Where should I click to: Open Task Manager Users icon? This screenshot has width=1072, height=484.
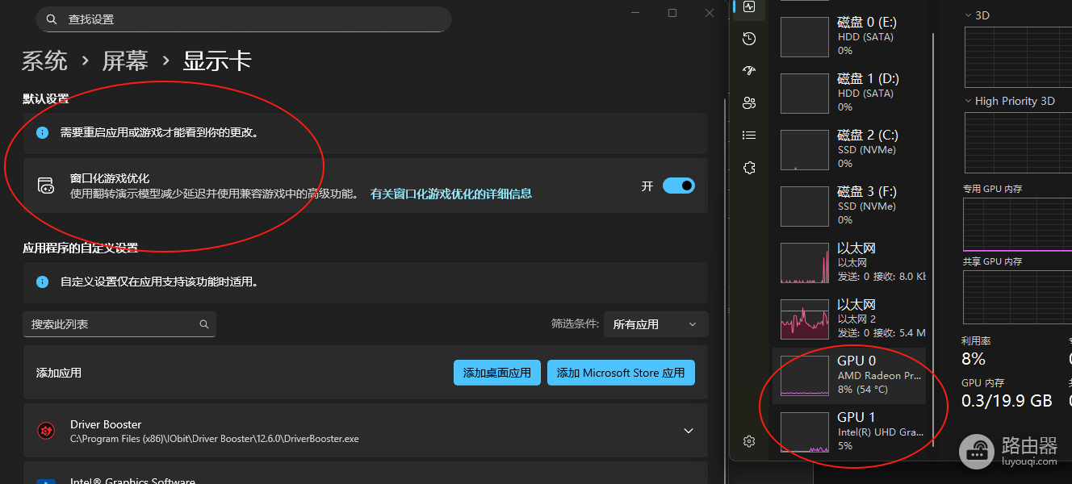[x=749, y=102]
